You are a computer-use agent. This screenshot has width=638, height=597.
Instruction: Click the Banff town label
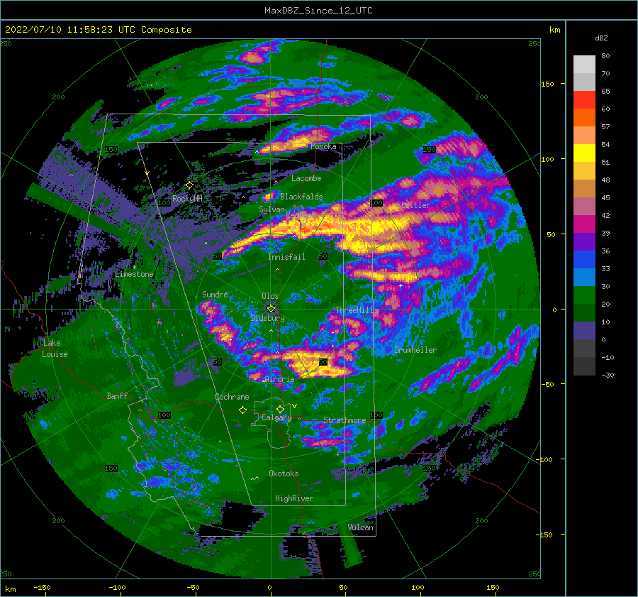coord(117,395)
